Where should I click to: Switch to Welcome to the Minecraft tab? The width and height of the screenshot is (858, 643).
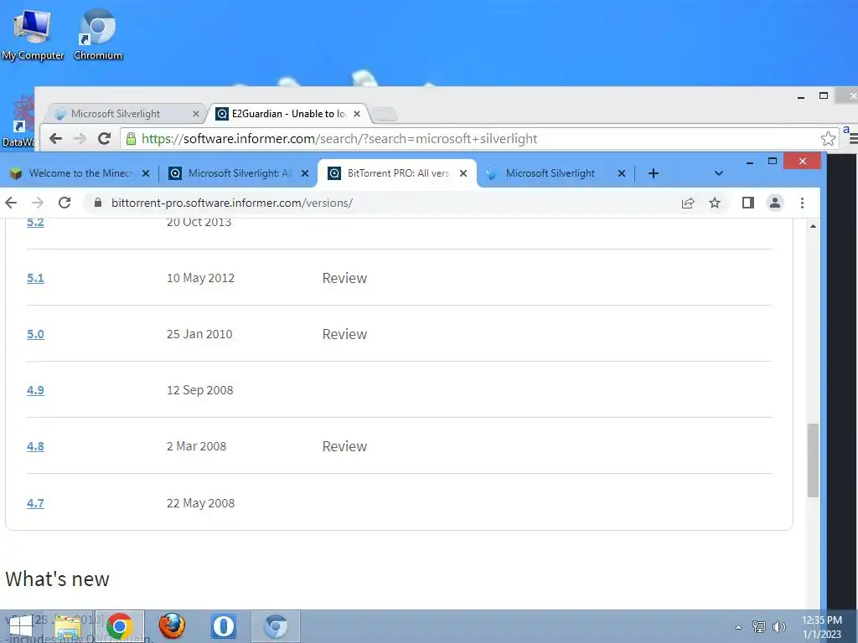pyautogui.click(x=80, y=173)
